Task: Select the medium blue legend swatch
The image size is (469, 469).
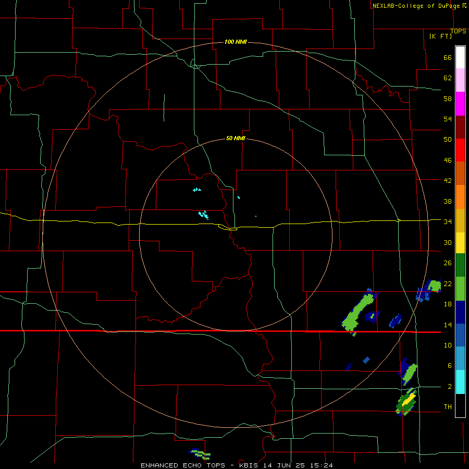Action: (x=460, y=336)
